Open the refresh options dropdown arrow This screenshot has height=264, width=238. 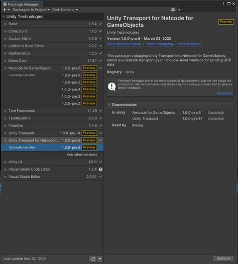tap(100, 259)
